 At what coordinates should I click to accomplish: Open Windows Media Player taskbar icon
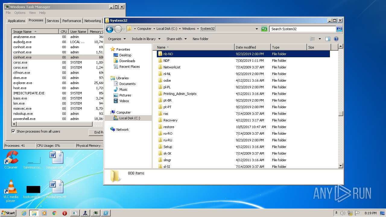(x=44, y=213)
